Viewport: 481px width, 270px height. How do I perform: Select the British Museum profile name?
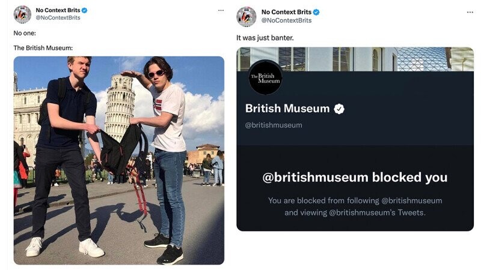pos(287,109)
